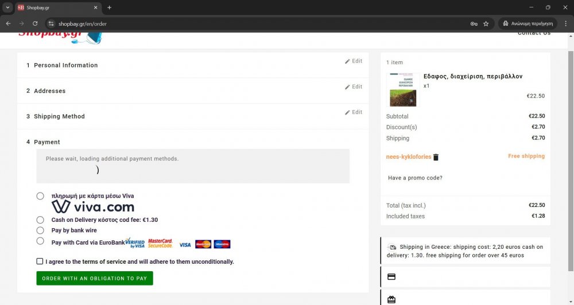This screenshot has width=574, height=305.
Task: Click the Total (tax incl.) label
Action: (406, 205)
